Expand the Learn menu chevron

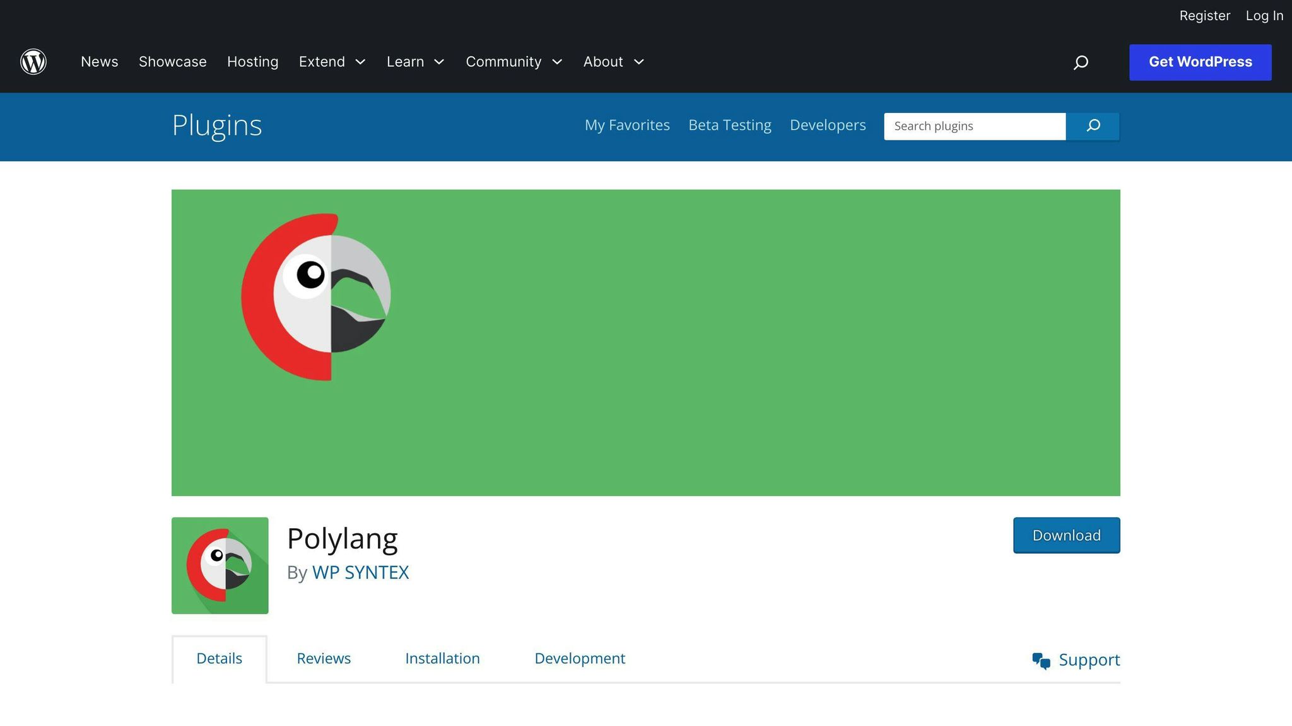439,62
